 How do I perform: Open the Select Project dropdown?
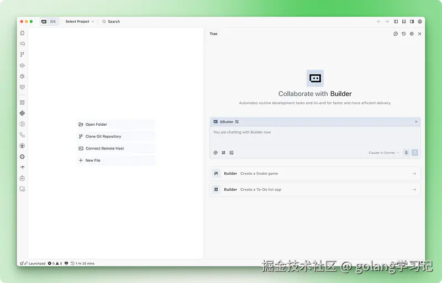(80, 22)
